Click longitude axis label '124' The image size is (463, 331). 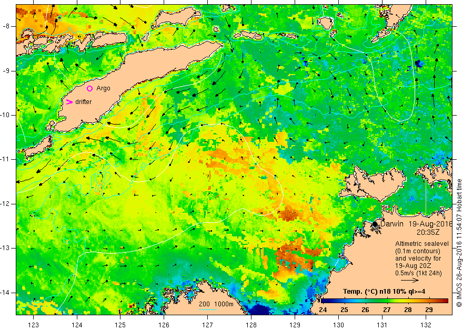tap(77, 325)
